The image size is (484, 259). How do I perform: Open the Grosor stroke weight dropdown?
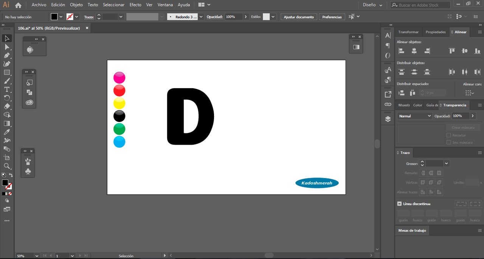[x=447, y=164]
